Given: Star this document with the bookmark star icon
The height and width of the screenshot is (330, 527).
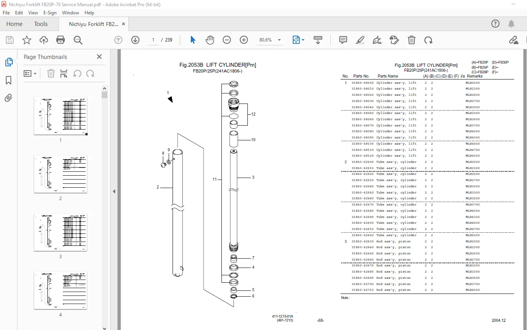Looking at the screenshot, I should [x=26, y=40].
